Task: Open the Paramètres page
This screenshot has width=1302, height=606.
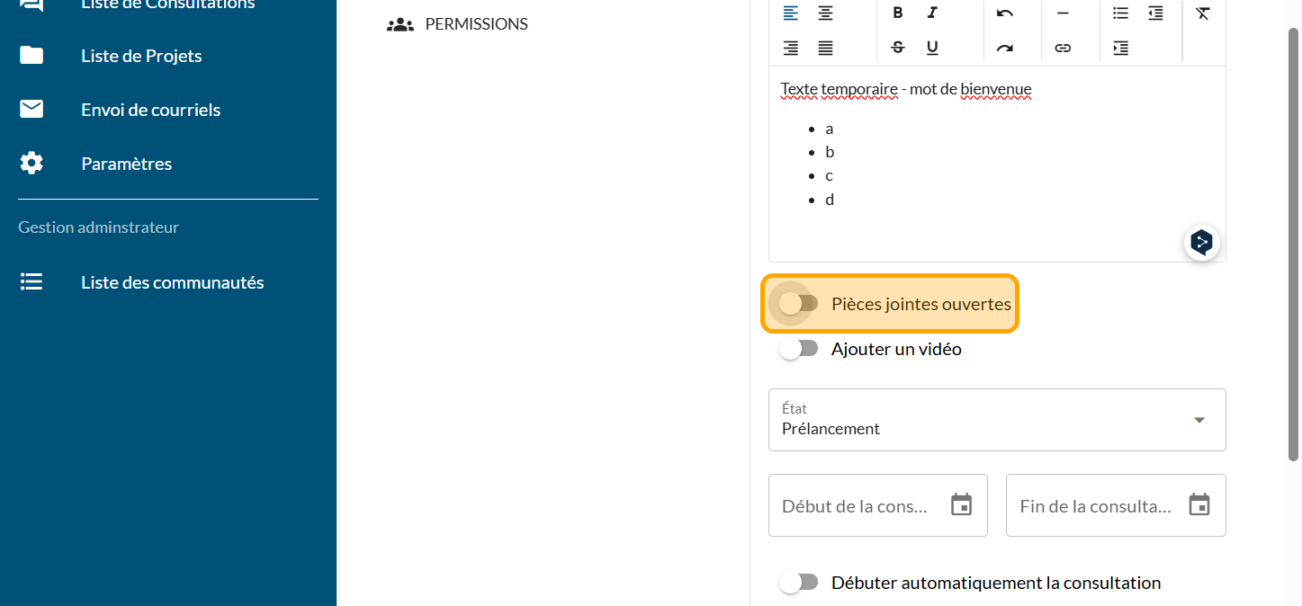Action: coord(126,164)
